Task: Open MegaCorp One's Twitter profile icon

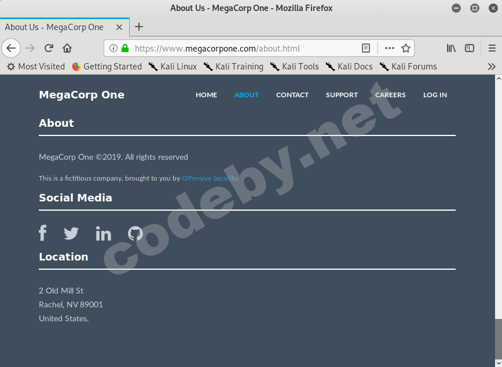Action: 71,233
